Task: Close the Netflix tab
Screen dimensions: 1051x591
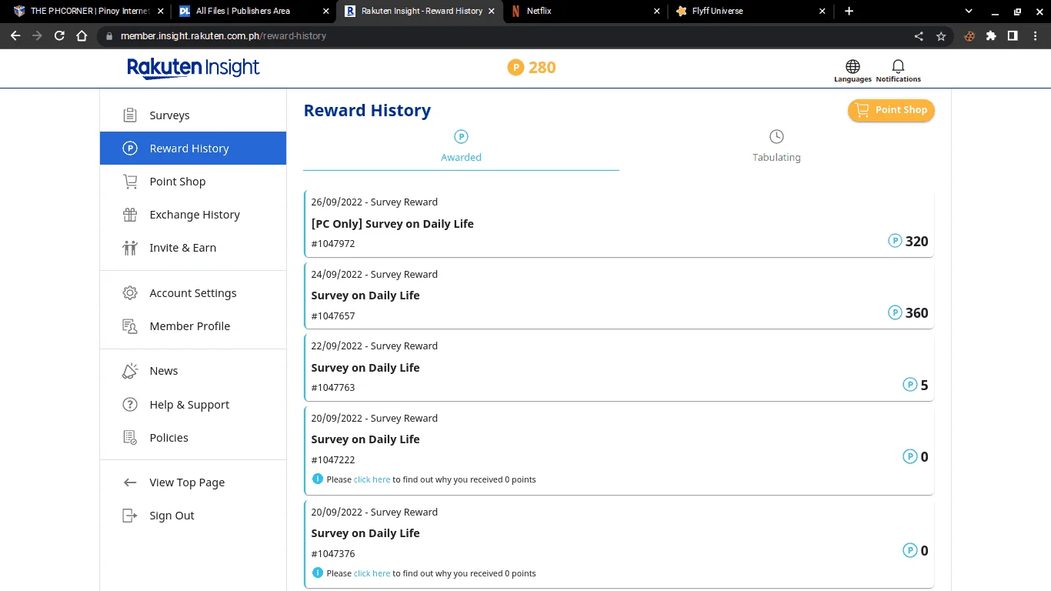Action: (x=656, y=12)
